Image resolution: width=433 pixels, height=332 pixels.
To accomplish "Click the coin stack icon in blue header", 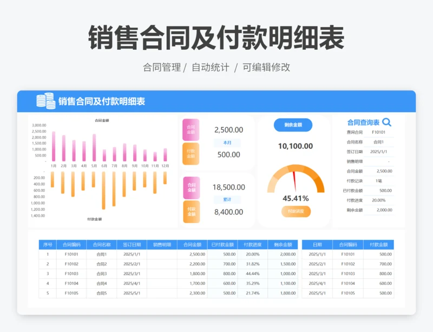I will point(46,101).
